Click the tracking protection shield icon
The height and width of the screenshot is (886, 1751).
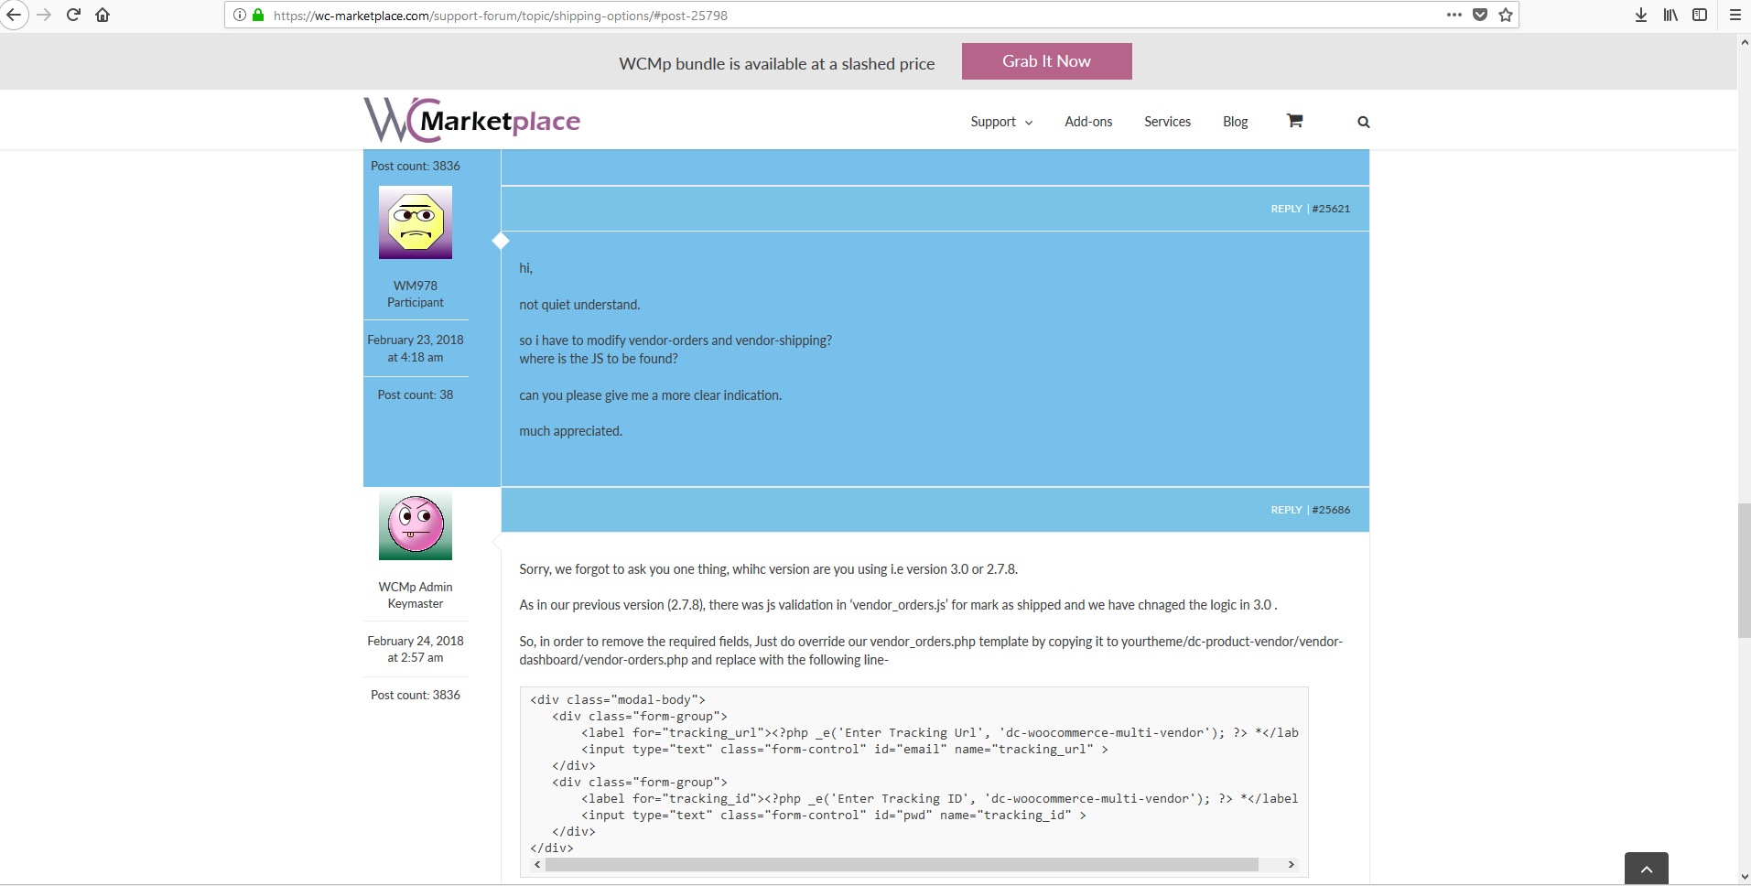coord(1480,15)
